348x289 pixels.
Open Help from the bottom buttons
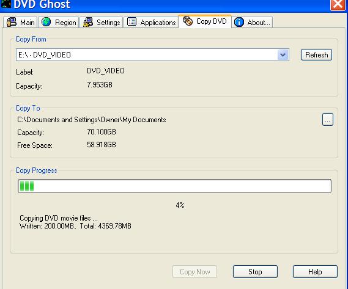pos(315,271)
